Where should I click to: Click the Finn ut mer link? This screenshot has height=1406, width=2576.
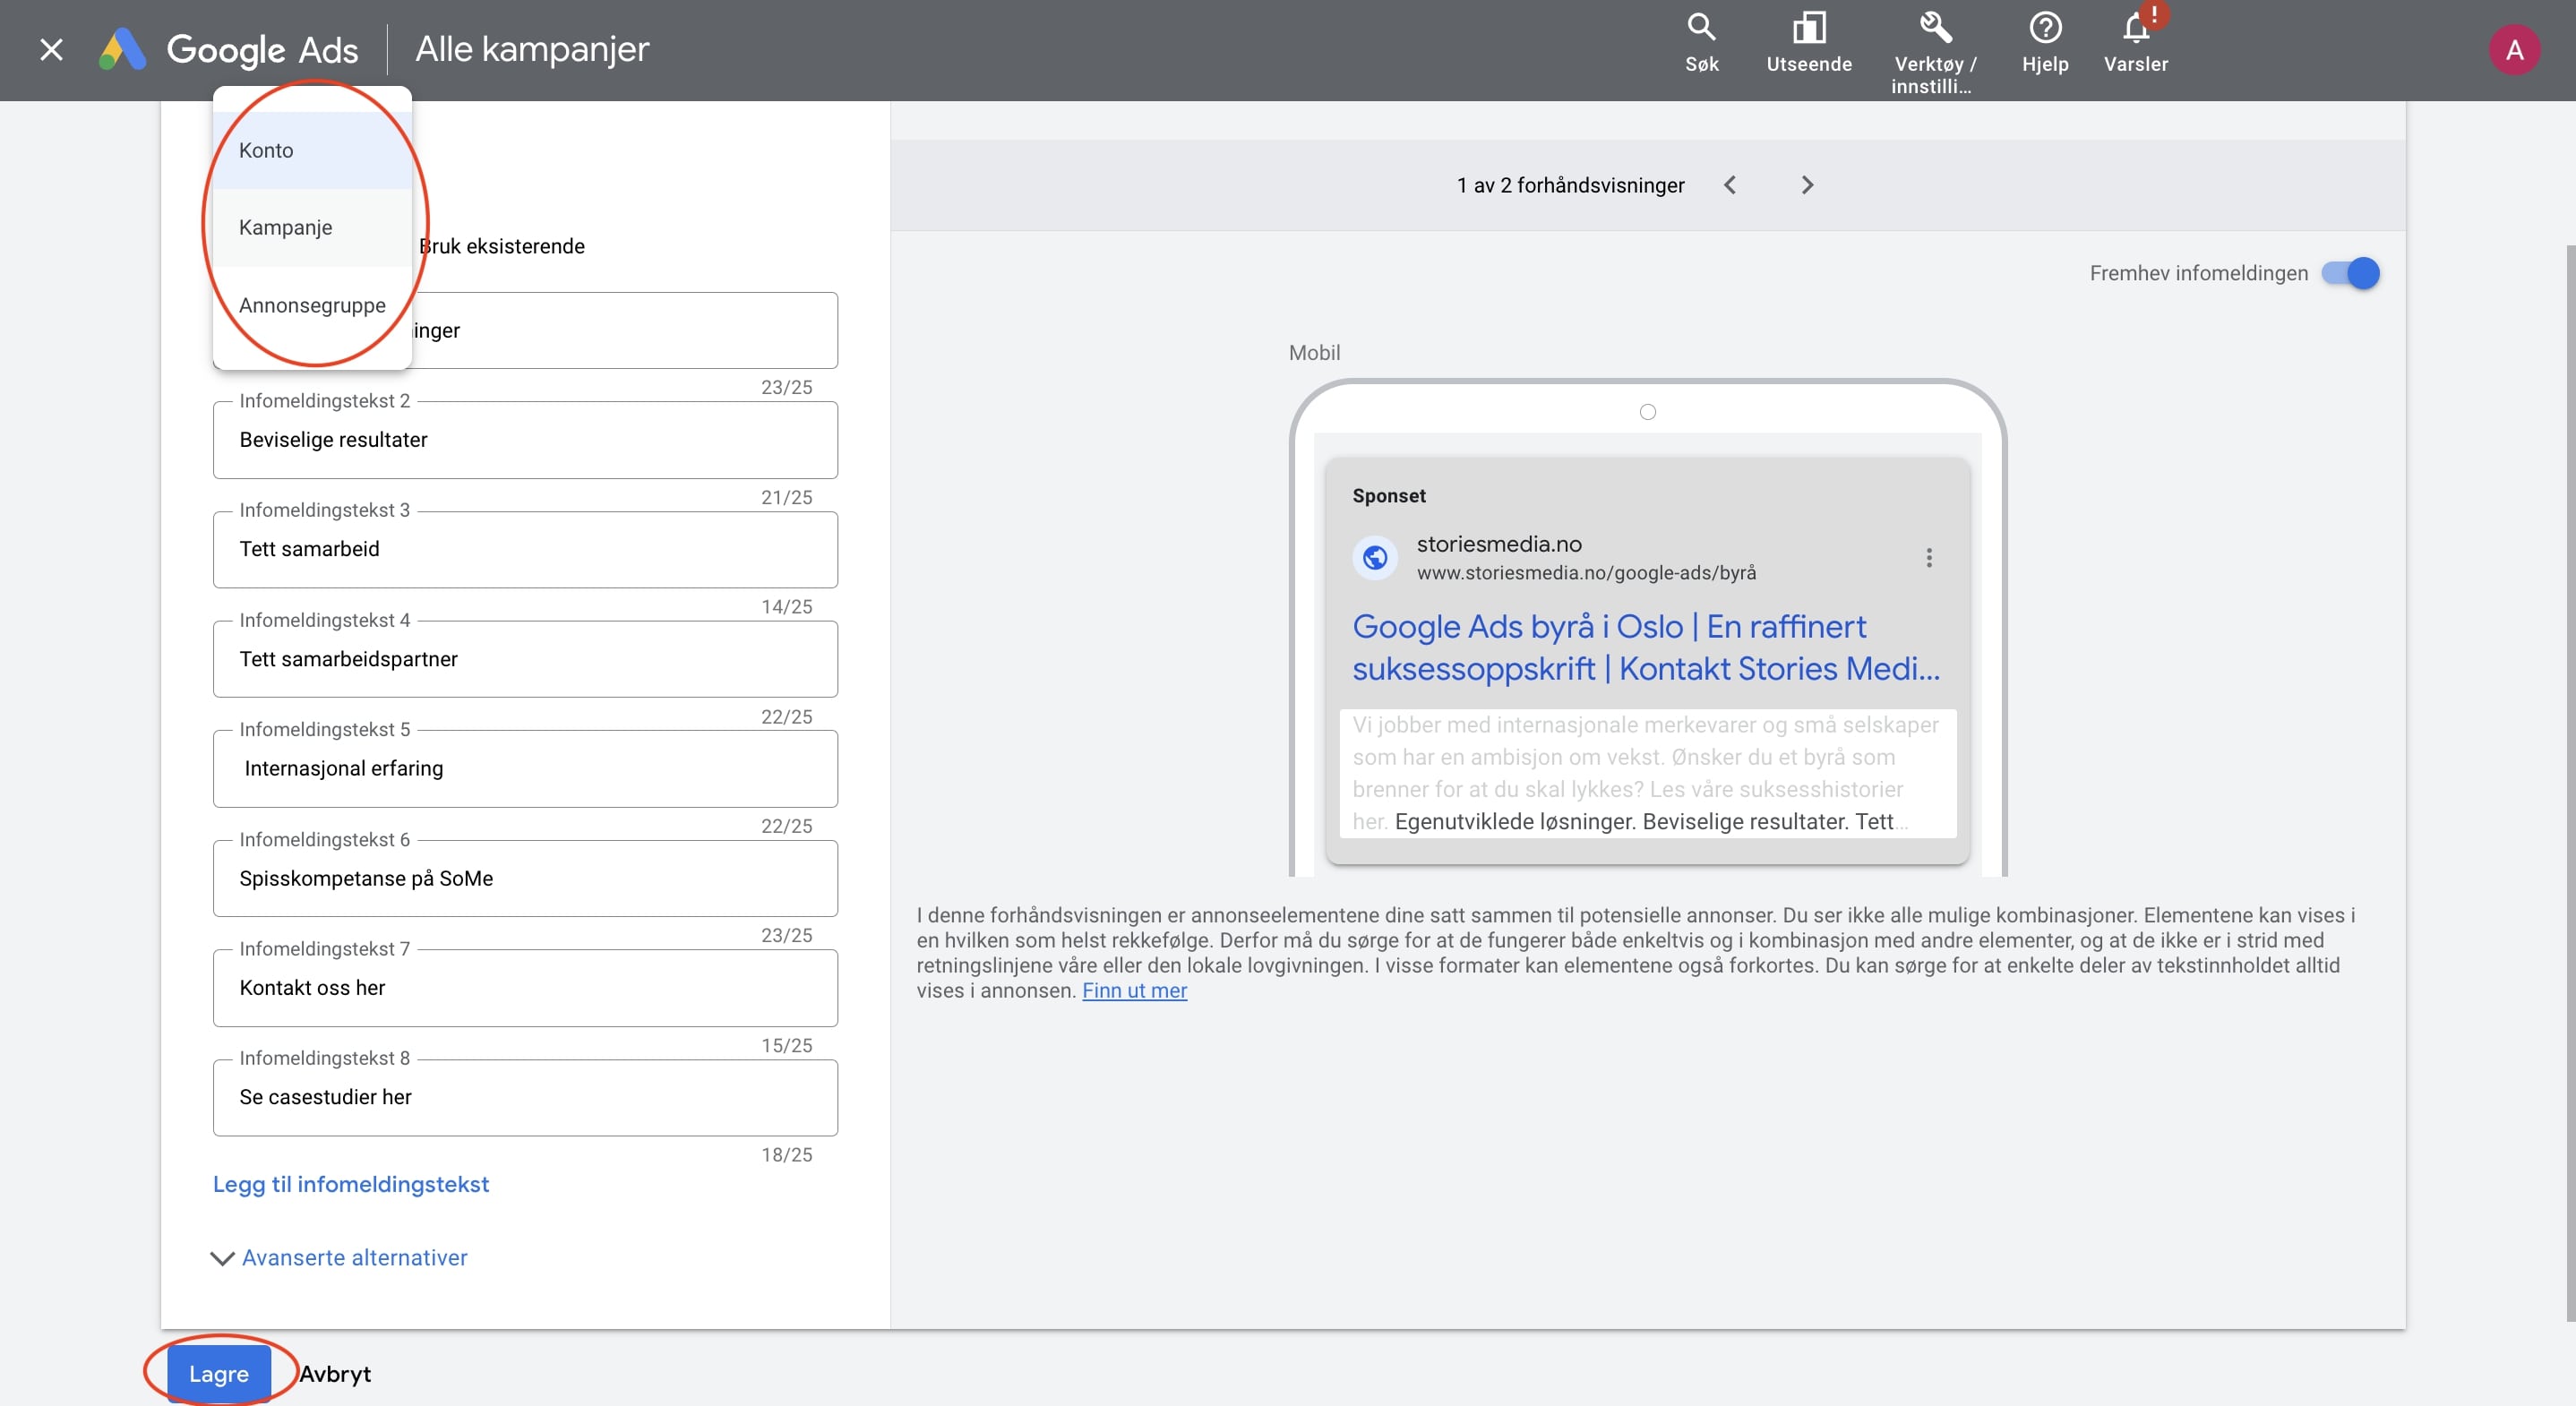coord(1134,990)
